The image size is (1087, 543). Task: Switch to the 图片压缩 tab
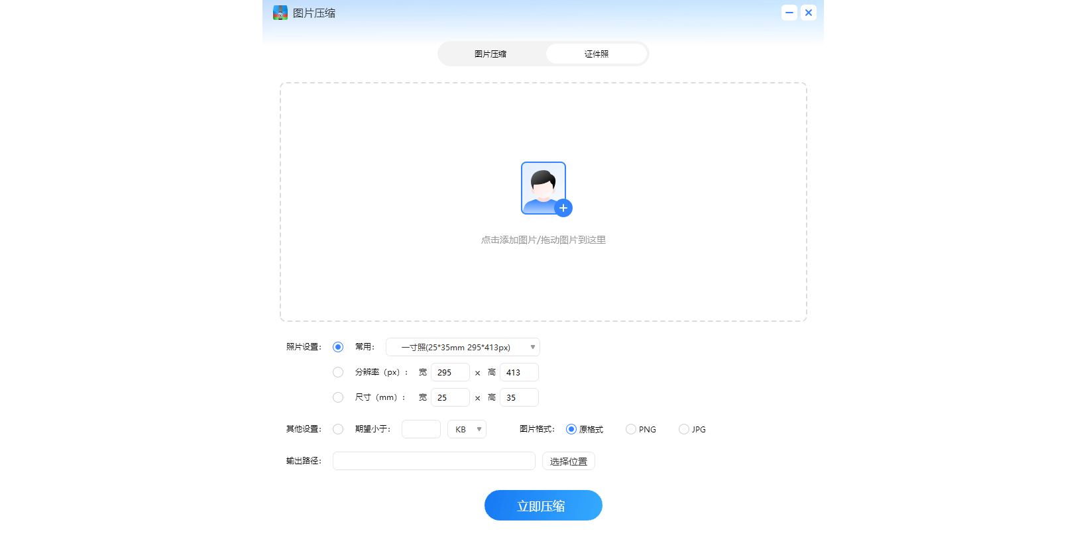pyautogui.click(x=490, y=54)
